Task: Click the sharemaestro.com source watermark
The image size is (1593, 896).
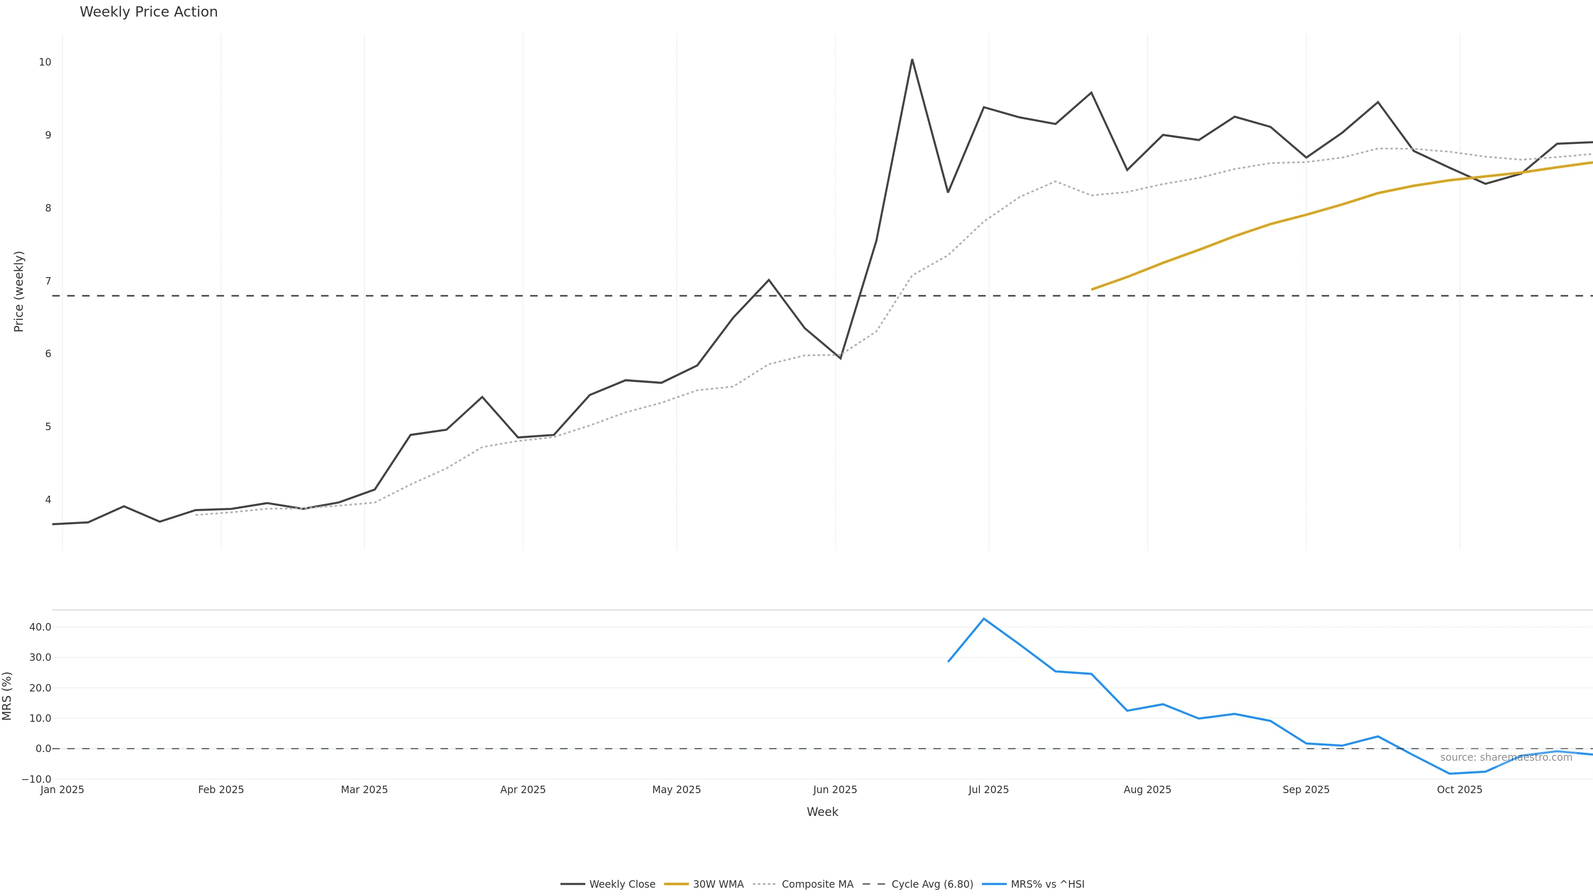Action: click(1506, 757)
